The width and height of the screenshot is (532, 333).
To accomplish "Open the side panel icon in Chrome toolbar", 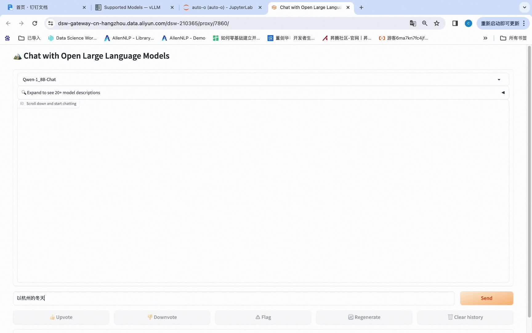I will pyautogui.click(x=455, y=23).
